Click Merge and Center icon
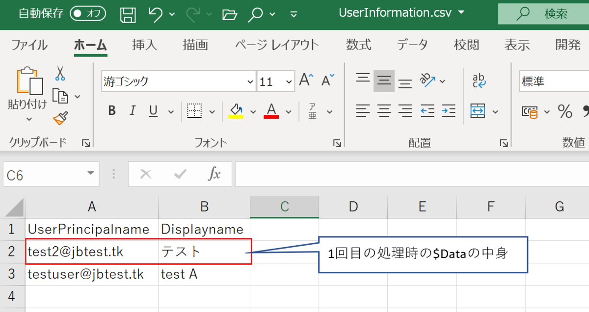 tap(478, 111)
